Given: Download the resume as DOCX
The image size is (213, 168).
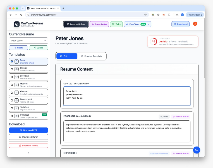Looking at the screenshot, I should tap(28, 137).
